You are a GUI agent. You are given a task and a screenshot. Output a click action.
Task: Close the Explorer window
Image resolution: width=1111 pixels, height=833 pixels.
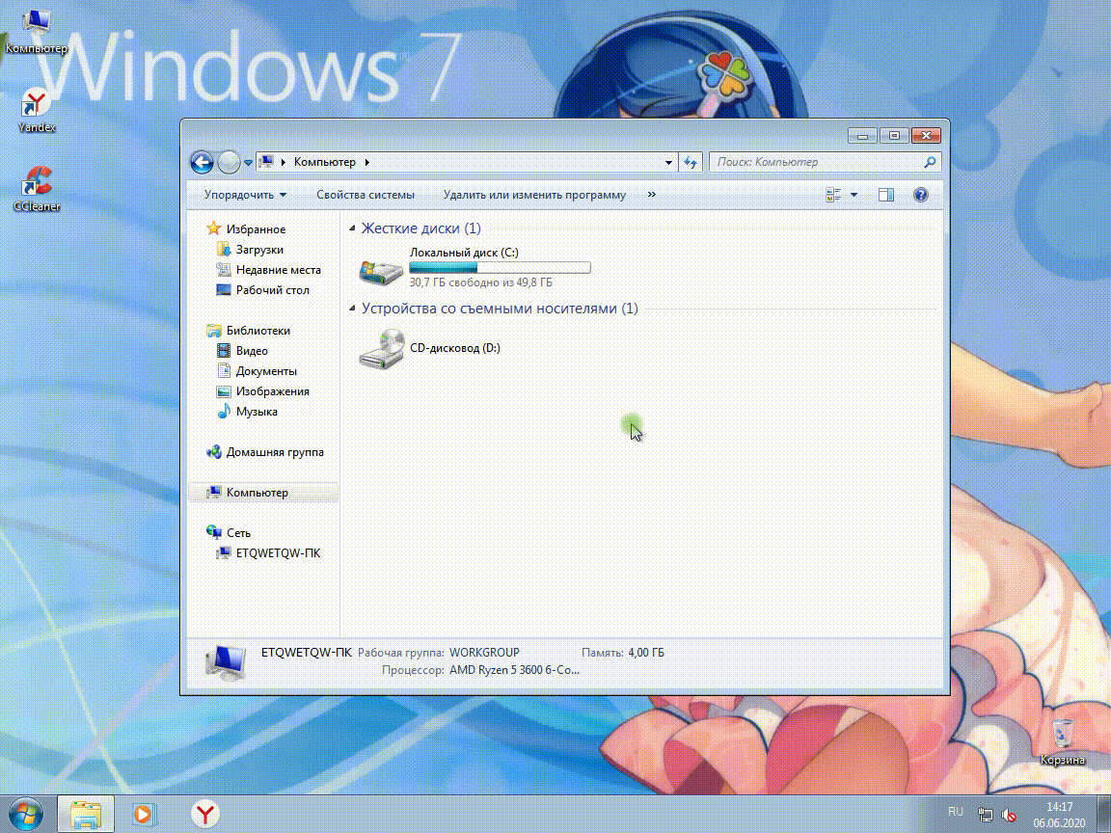tap(926, 135)
